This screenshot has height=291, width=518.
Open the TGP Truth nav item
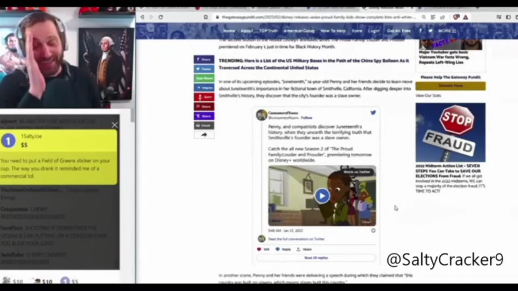pos(268,31)
